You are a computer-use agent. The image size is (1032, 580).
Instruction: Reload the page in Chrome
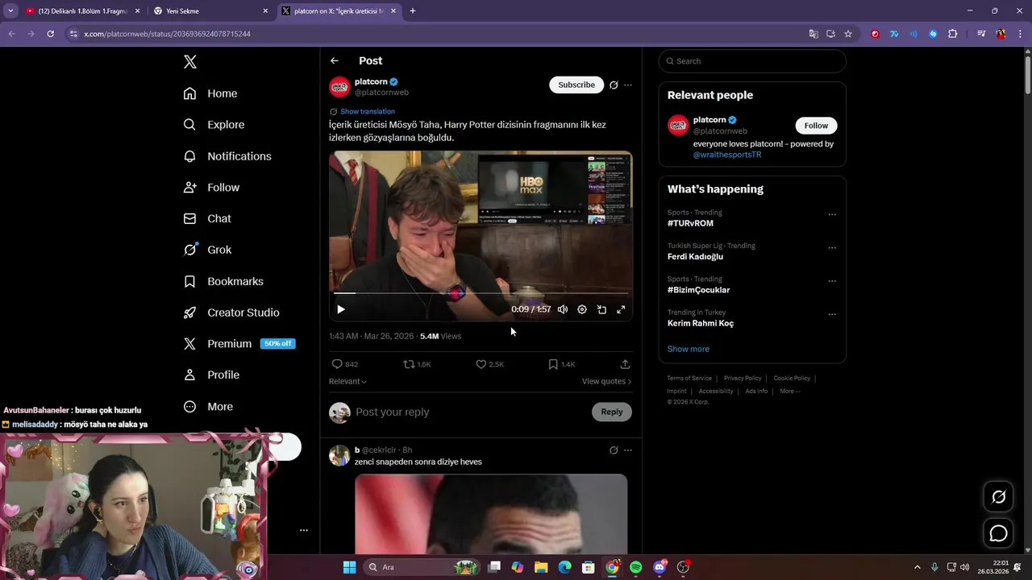[50, 34]
